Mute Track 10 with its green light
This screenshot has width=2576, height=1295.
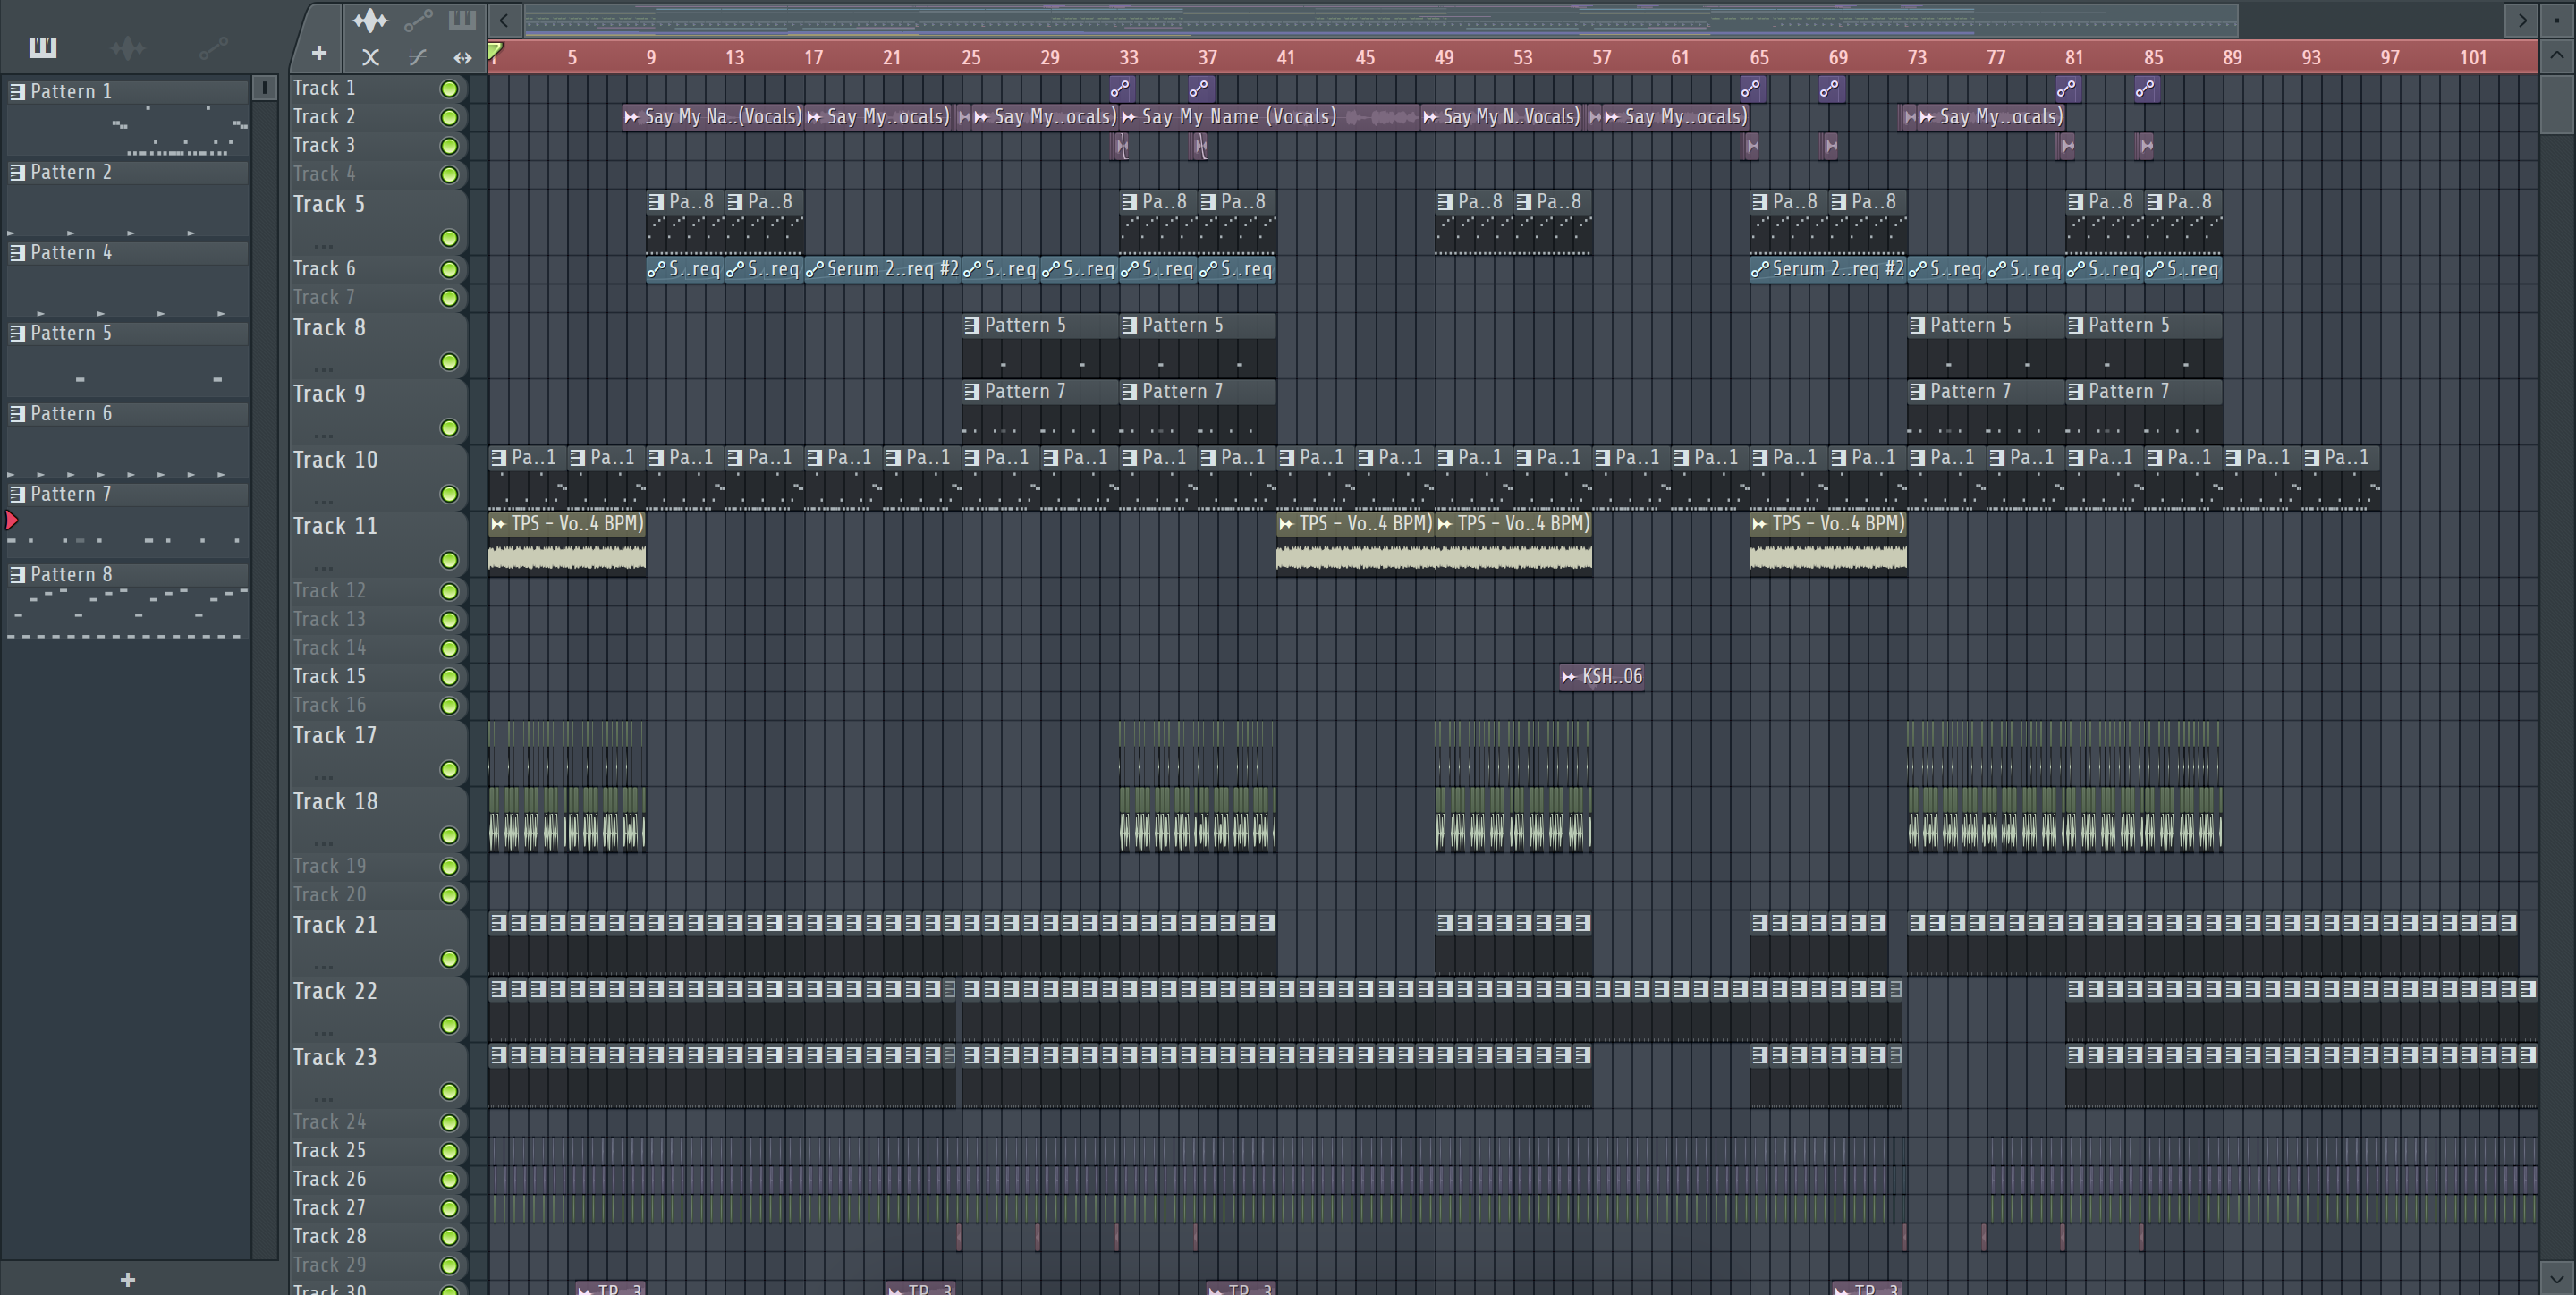tap(450, 494)
